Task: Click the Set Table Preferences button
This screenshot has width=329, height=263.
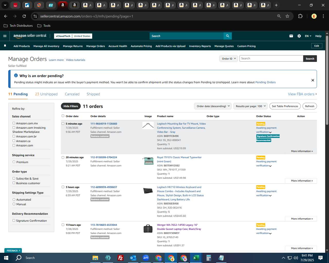Action: click(x=285, y=106)
